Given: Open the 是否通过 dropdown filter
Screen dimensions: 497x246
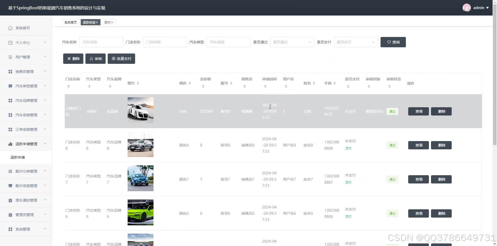Looking at the screenshot, I should tap(292, 42).
